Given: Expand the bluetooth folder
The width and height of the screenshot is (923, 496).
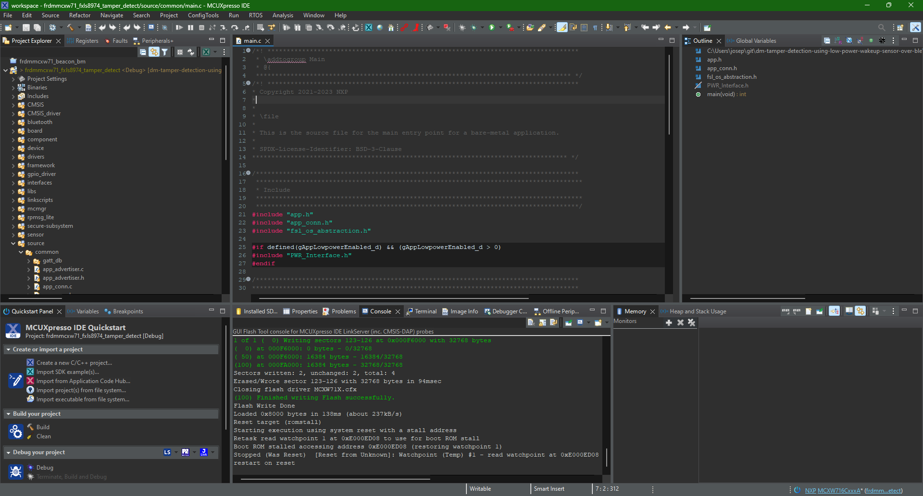Looking at the screenshot, I should tap(13, 123).
